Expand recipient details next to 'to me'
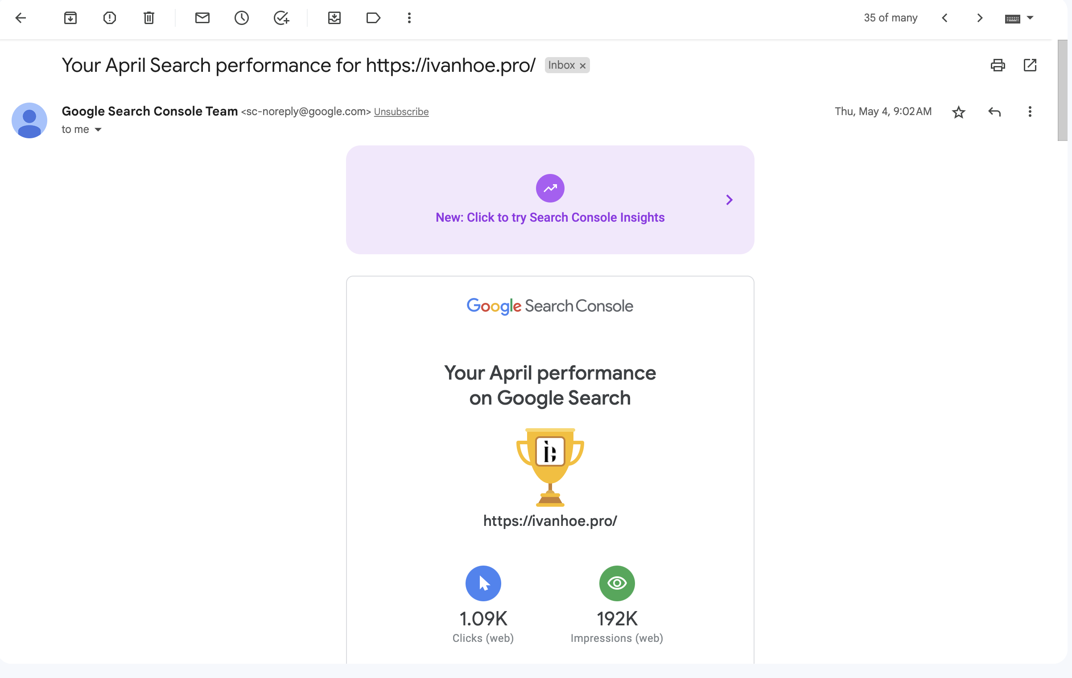This screenshot has width=1072, height=678. point(98,130)
